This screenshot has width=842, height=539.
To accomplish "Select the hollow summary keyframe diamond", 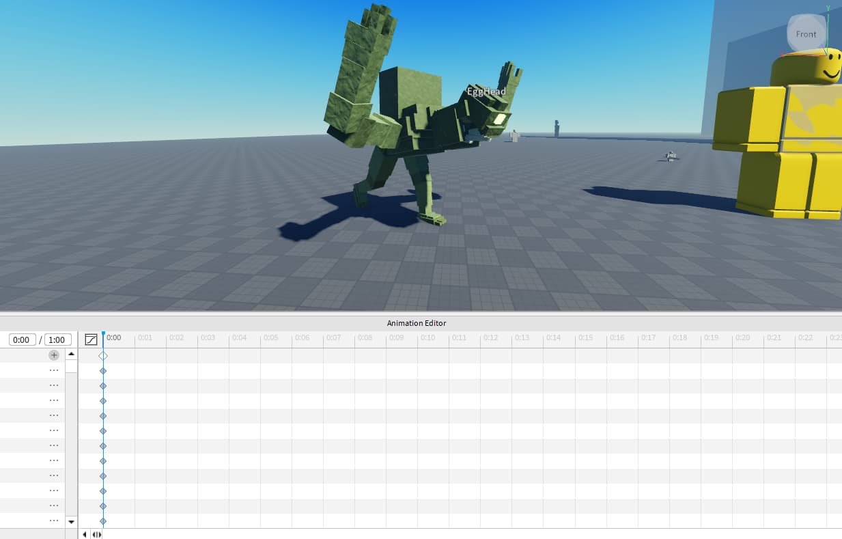I will point(103,356).
